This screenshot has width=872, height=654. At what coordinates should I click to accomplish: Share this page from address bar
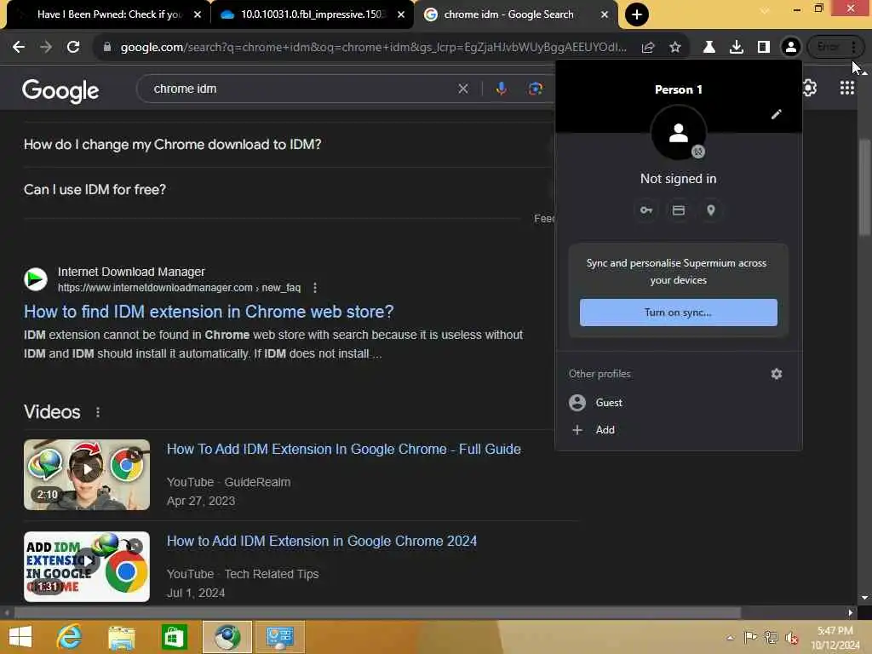point(648,48)
